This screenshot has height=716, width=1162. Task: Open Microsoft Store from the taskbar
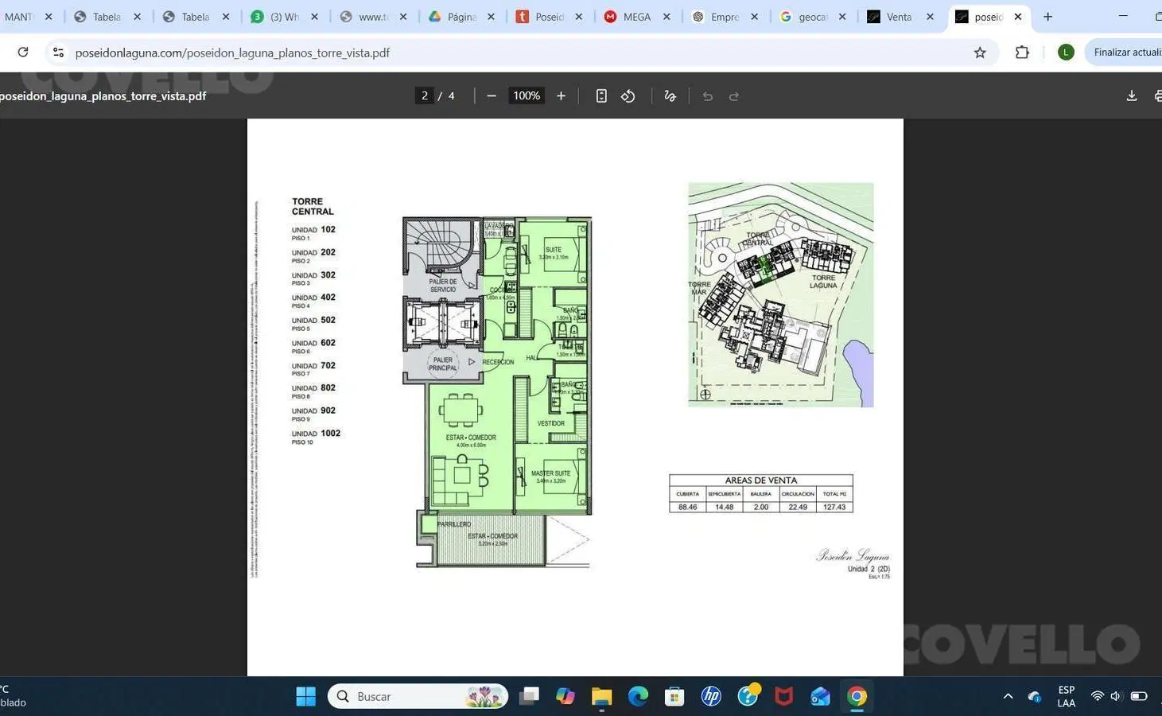674,696
